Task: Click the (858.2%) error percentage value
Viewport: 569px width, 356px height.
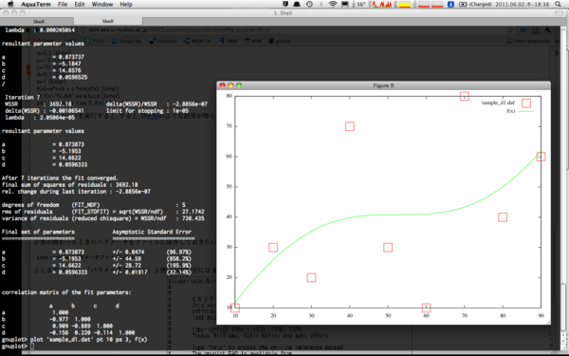Action: pos(179,258)
